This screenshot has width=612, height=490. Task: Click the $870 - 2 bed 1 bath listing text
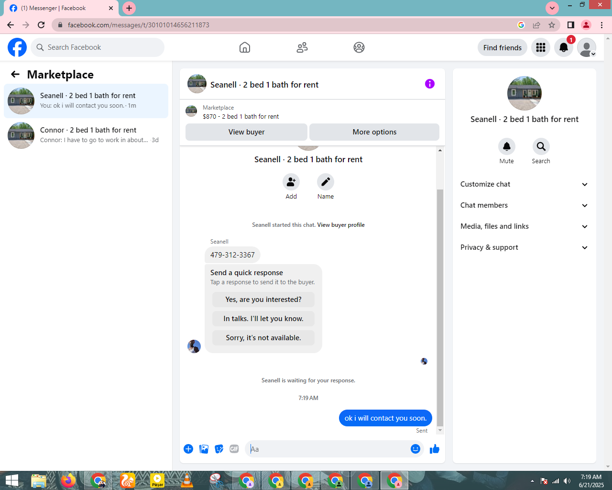241,116
